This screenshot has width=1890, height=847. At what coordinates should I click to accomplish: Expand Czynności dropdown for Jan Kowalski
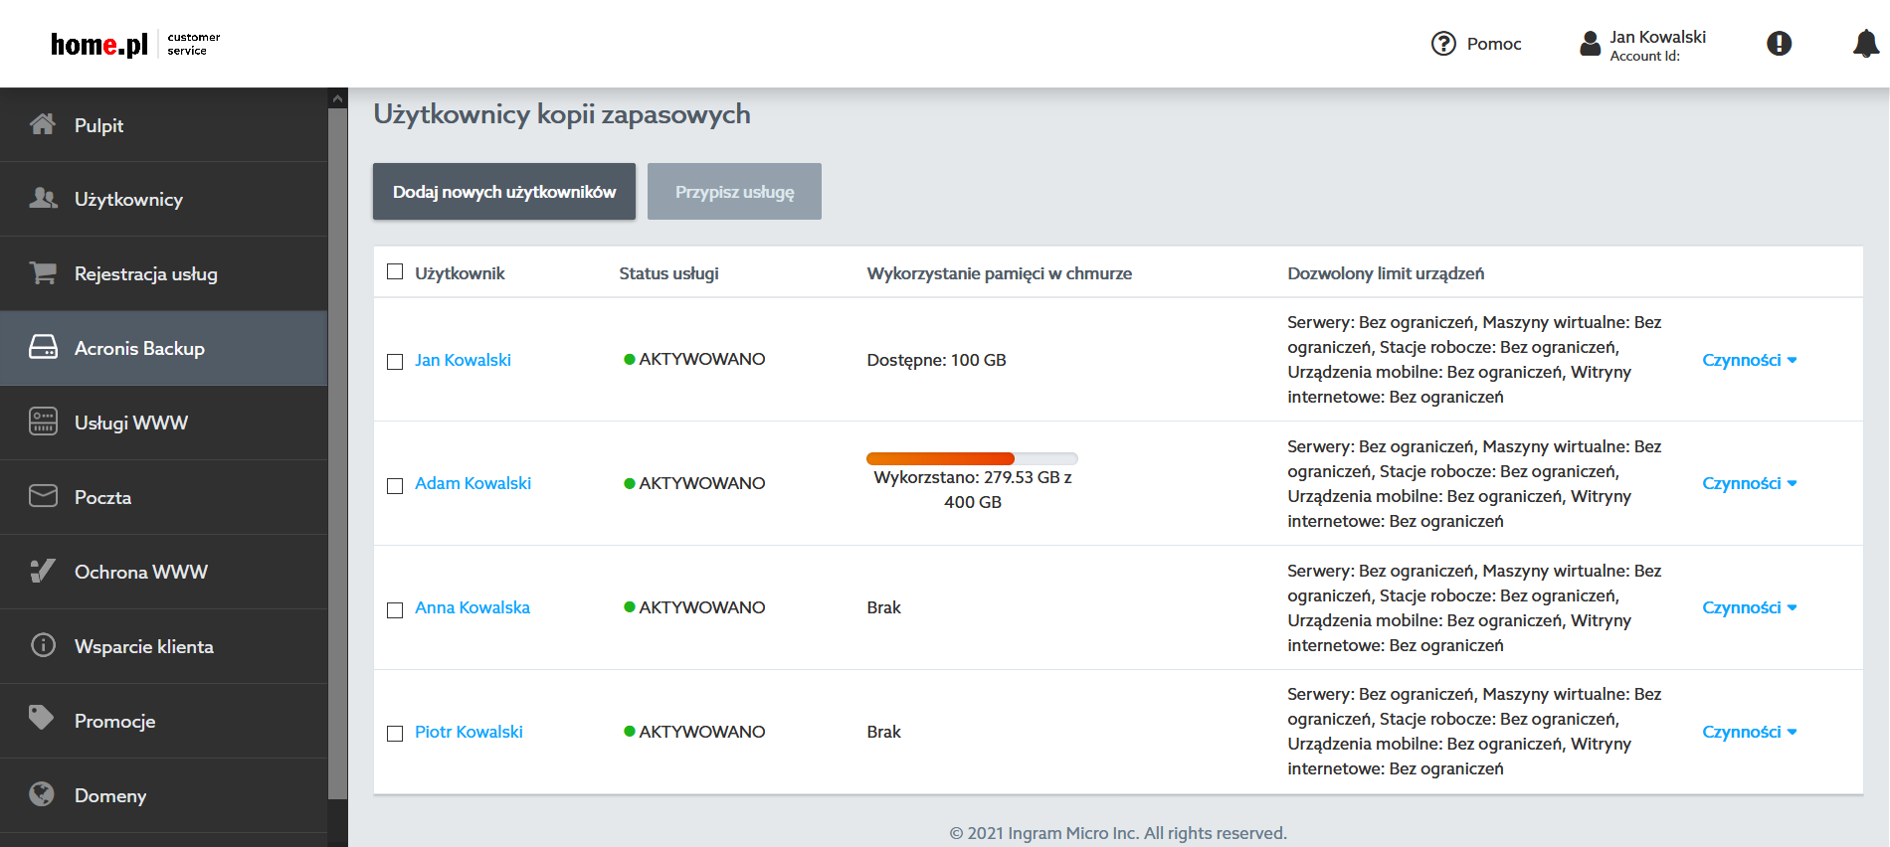pyautogui.click(x=1750, y=360)
